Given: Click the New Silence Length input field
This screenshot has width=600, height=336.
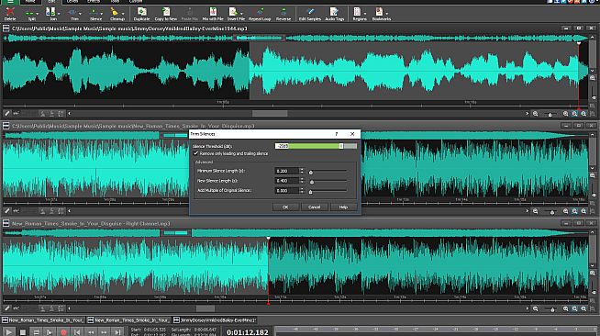Looking at the screenshot, I should [x=287, y=181].
